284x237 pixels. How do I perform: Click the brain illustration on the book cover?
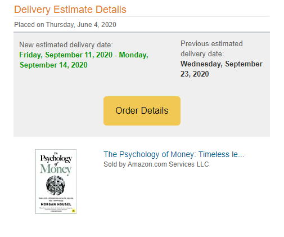[x=56, y=185]
